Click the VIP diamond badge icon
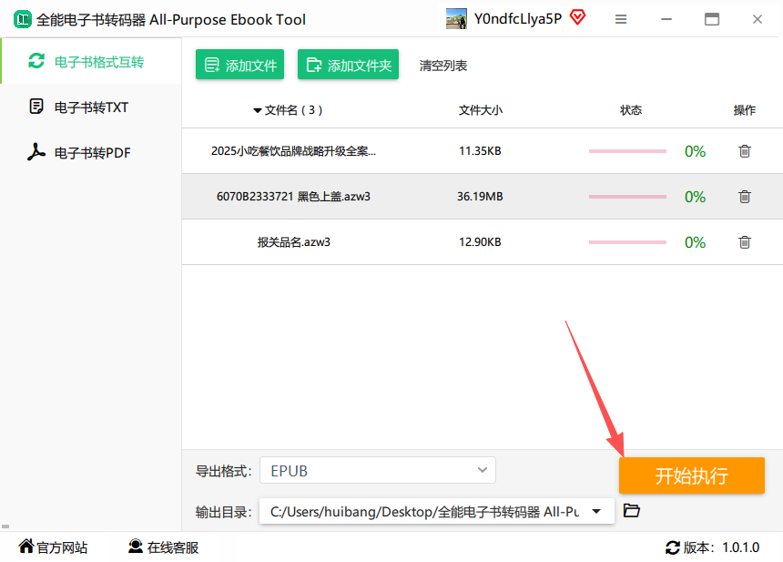The width and height of the screenshot is (783, 562). 577,17
